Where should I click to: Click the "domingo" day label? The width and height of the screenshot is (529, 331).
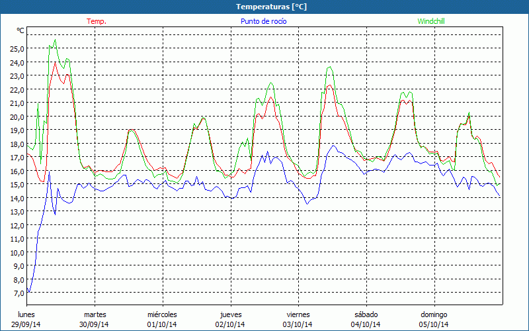(x=434, y=314)
